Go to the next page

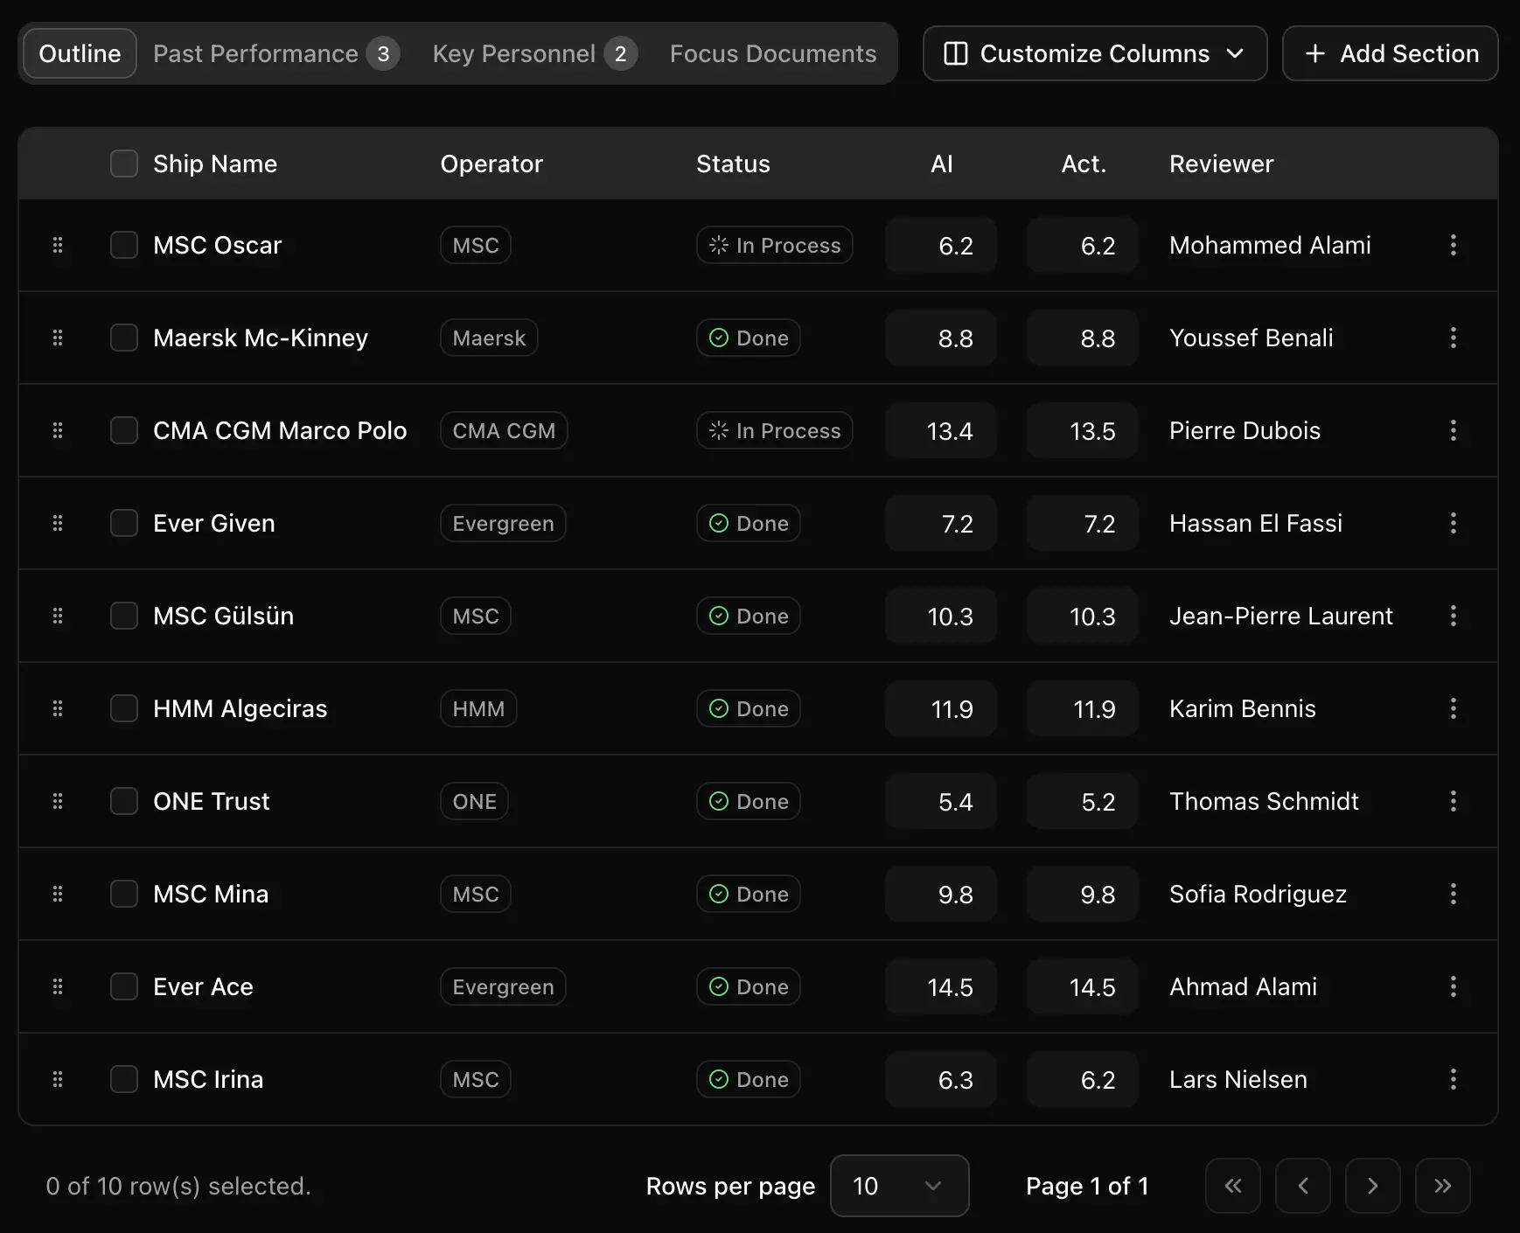[x=1372, y=1186]
